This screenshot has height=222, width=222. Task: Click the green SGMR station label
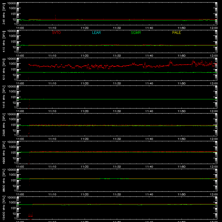(136, 32)
